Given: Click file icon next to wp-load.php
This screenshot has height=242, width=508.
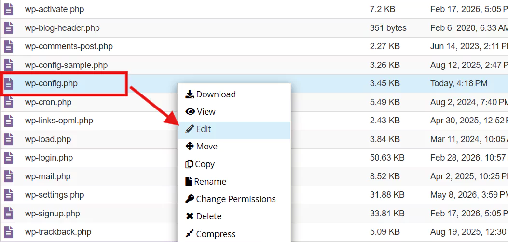Looking at the screenshot, I should point(8,139).
